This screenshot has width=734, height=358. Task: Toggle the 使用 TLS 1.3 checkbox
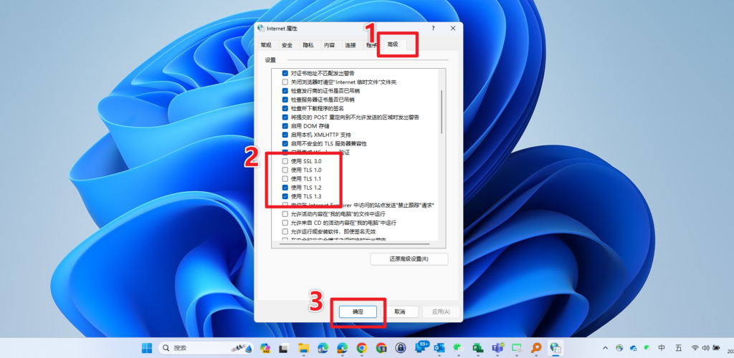pos(285,195)
